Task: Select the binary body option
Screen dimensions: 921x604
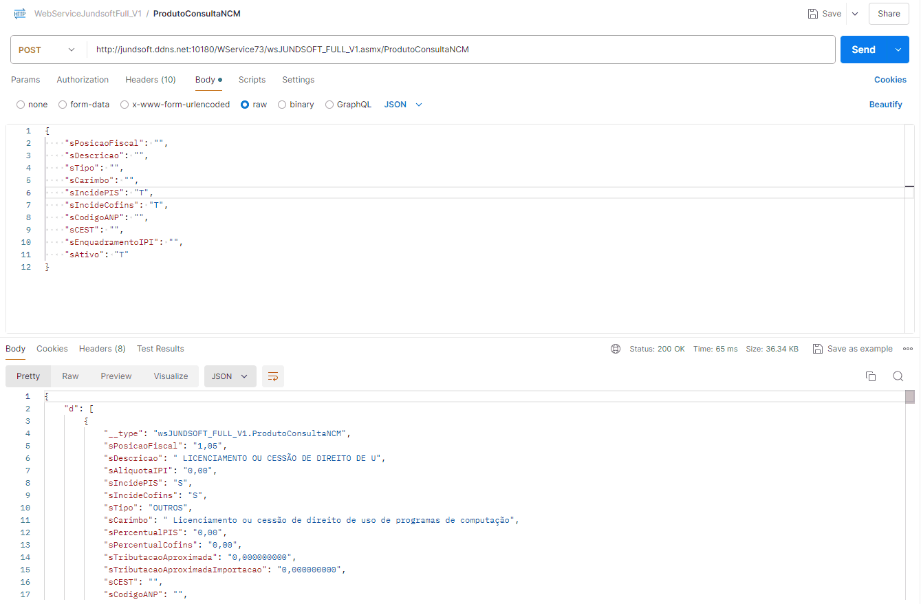Action: click(x=282, y=105)
